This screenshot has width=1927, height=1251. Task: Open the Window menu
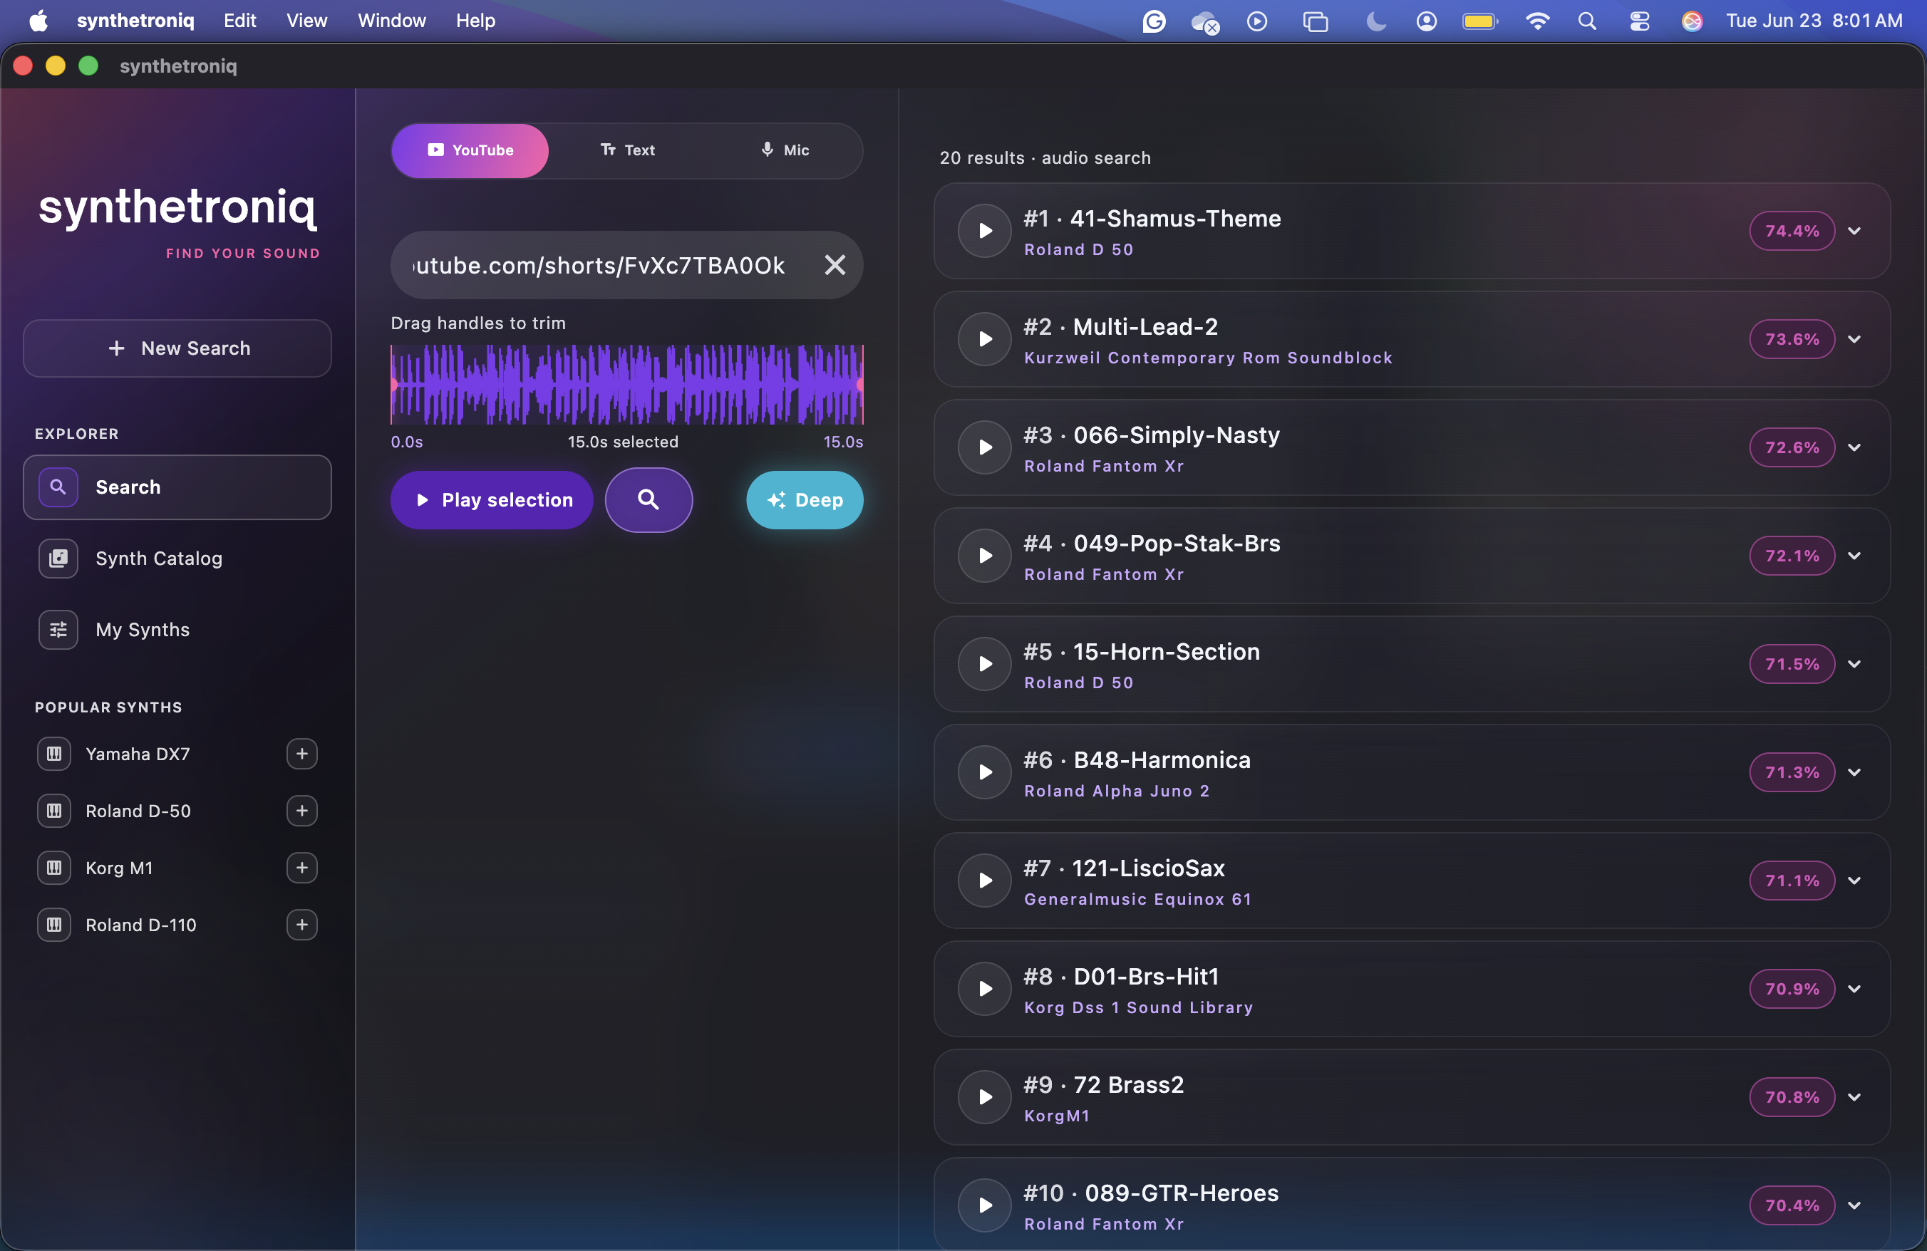[x=392, y=21]
